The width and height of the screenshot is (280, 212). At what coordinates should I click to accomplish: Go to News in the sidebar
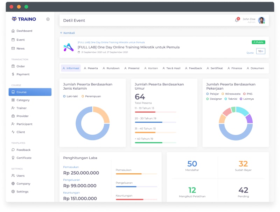click(x=20, y=48)
